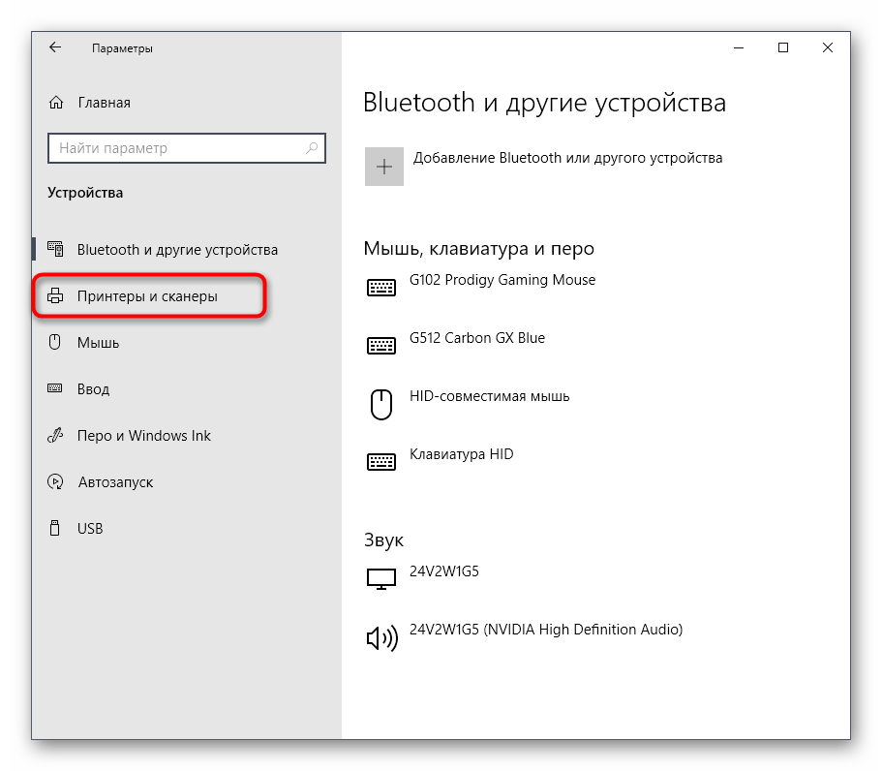Open Принтеры и сканеры section
Image resolution: width=882 pixels, height=771 pixels.
tap(147, 296)
